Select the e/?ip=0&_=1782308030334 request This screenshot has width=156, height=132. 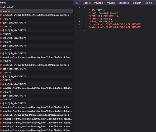[36, 15]
